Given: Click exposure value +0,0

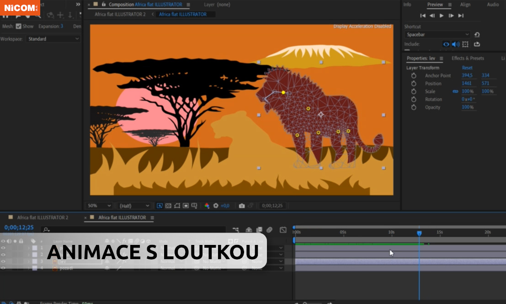Looking at the screenshot, I should 225,206.
